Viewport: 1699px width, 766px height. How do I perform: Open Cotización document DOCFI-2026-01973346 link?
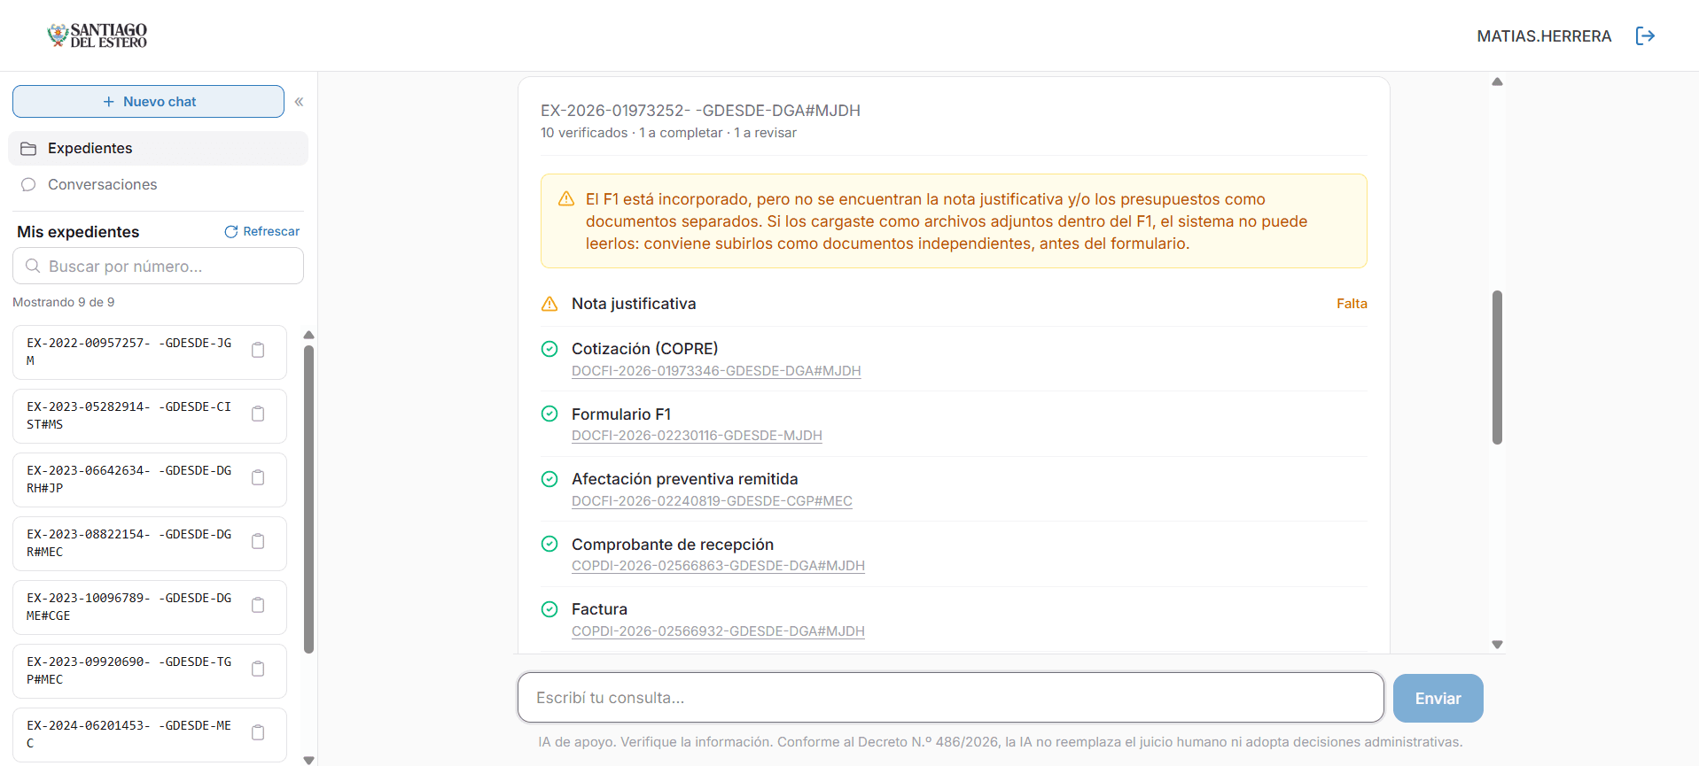pyautogui.click(x=716, y=371)
